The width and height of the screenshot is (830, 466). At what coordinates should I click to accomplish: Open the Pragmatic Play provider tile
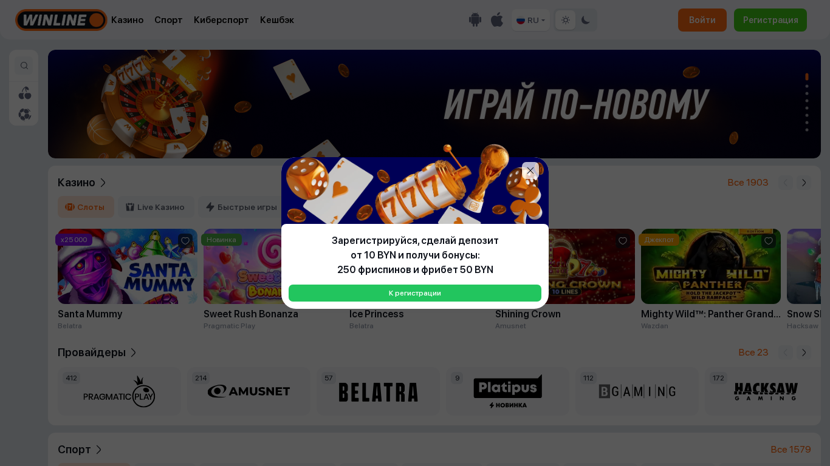tap(119, 391)
